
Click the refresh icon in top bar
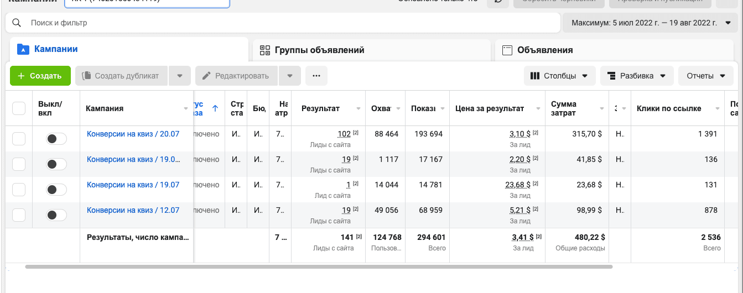(x=498, y=2)
